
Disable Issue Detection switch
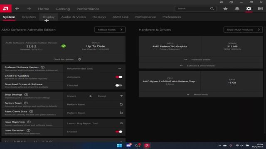click(119, 132)
